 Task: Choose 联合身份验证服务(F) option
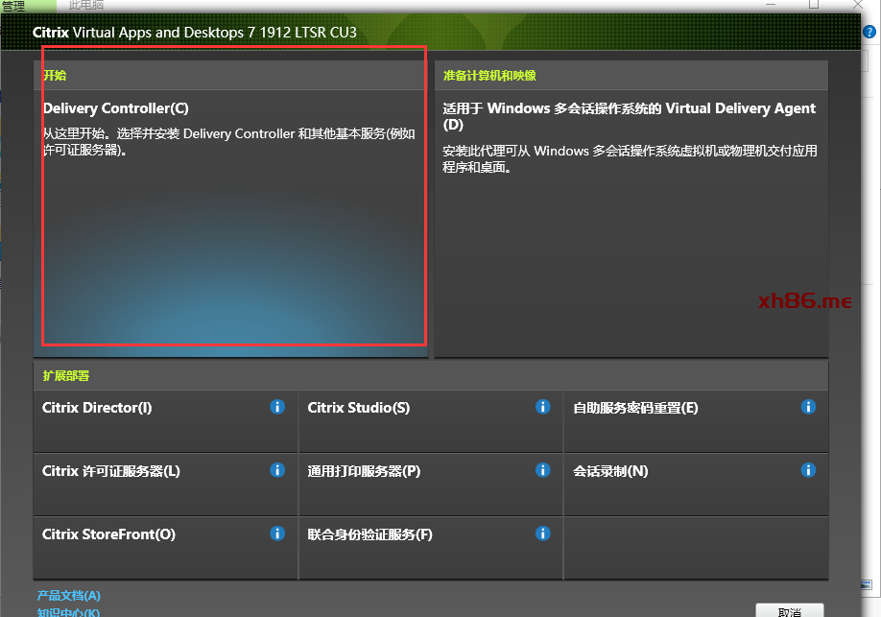coord(430,549)
